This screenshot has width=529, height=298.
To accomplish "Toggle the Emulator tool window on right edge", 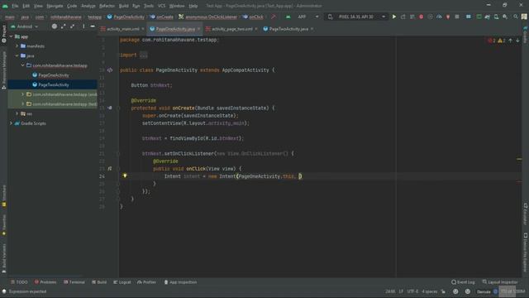I will 526,214.
